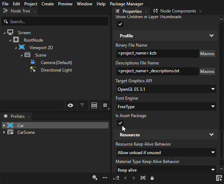The height and width of the screenshot is (184, 224).
Task: Collapse the Profile section
Action: point(212,36)
